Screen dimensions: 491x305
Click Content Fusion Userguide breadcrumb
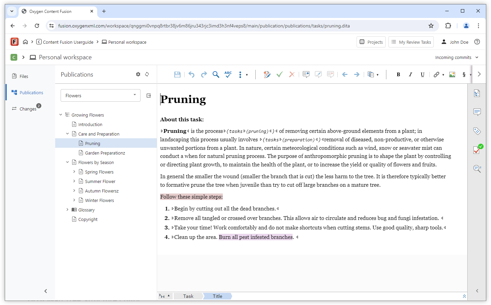click(65, 42)
